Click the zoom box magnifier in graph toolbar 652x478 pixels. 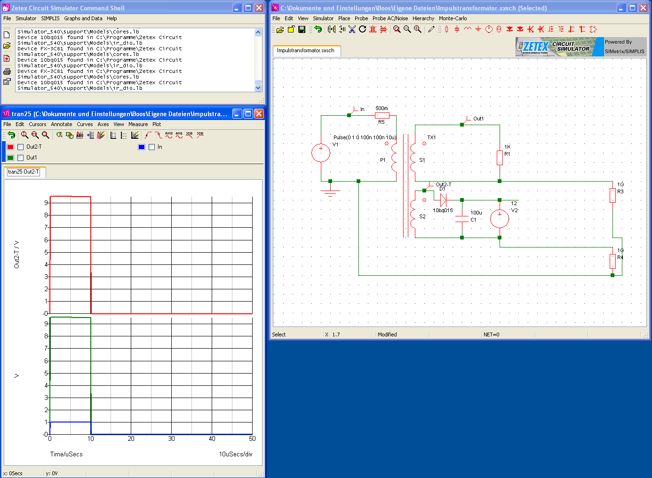click(x=46, y=135)
